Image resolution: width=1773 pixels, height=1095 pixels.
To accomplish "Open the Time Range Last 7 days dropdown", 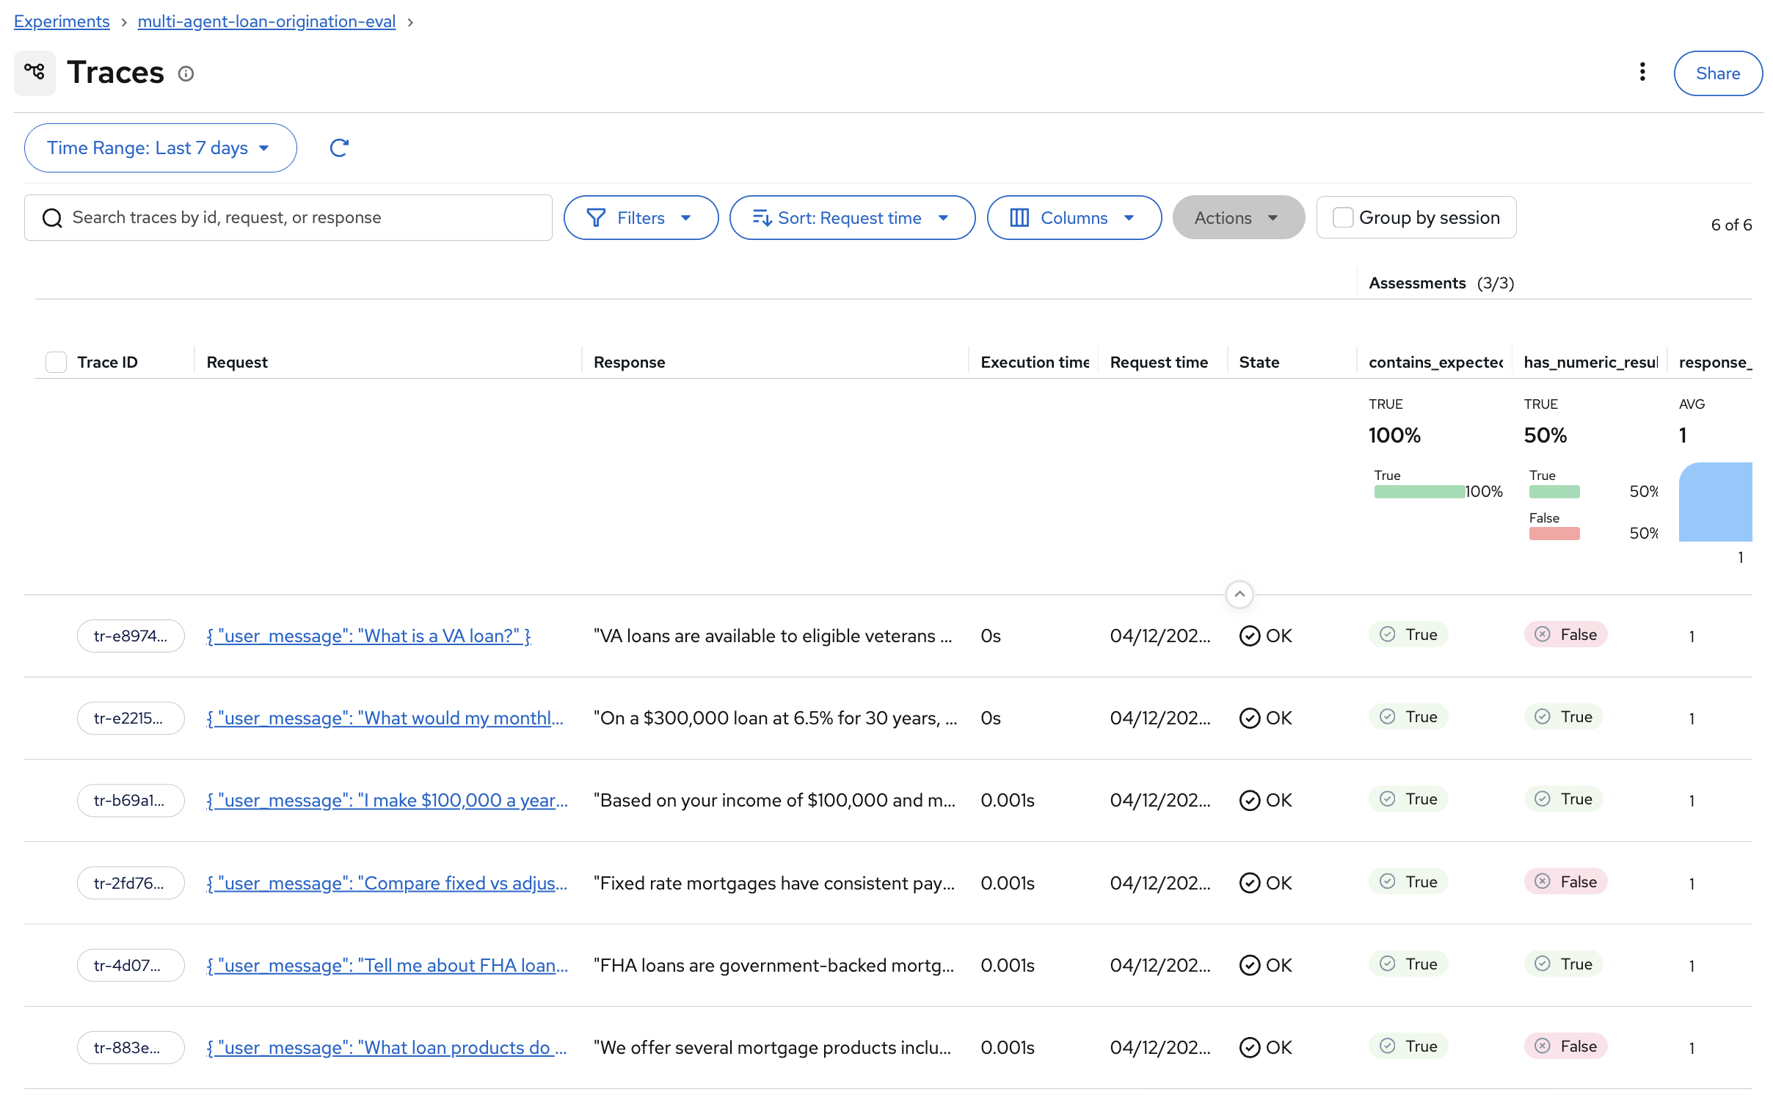I will (160, 148).
